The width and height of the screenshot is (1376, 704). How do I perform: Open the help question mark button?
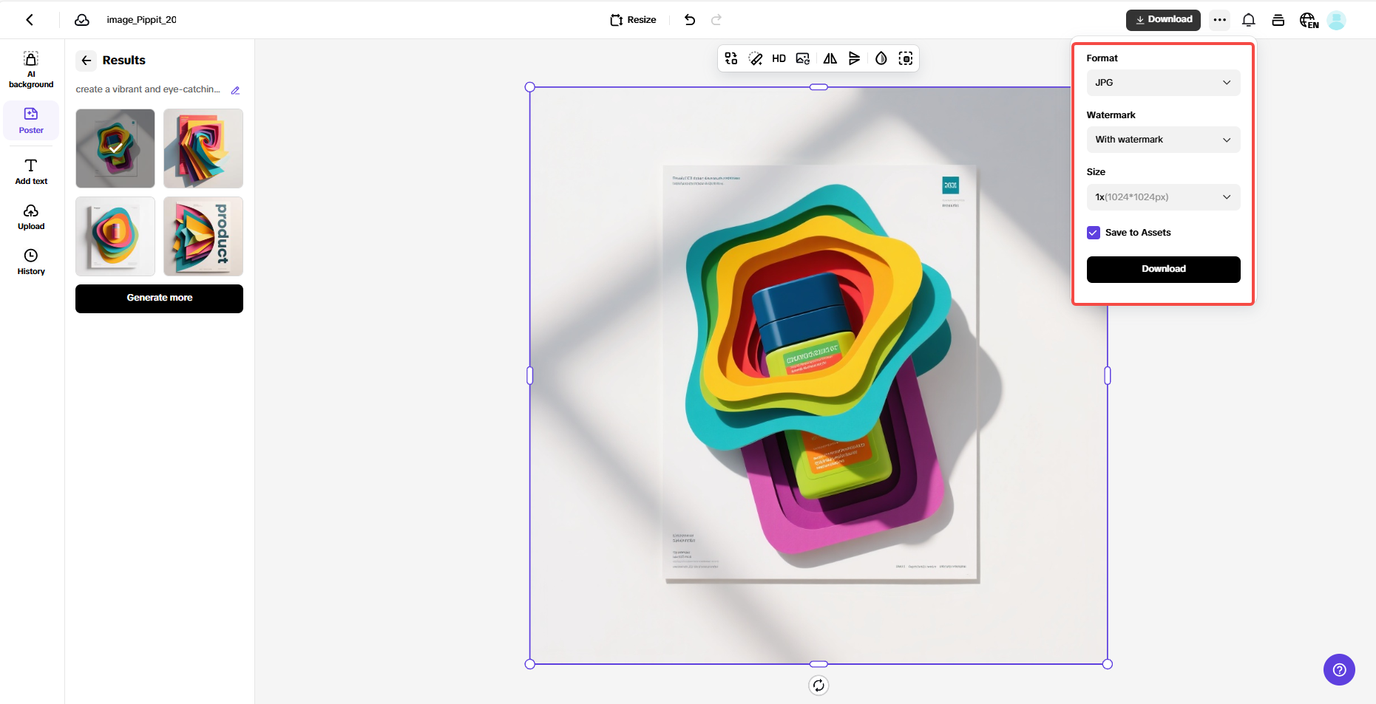(x=1338, y=670)
